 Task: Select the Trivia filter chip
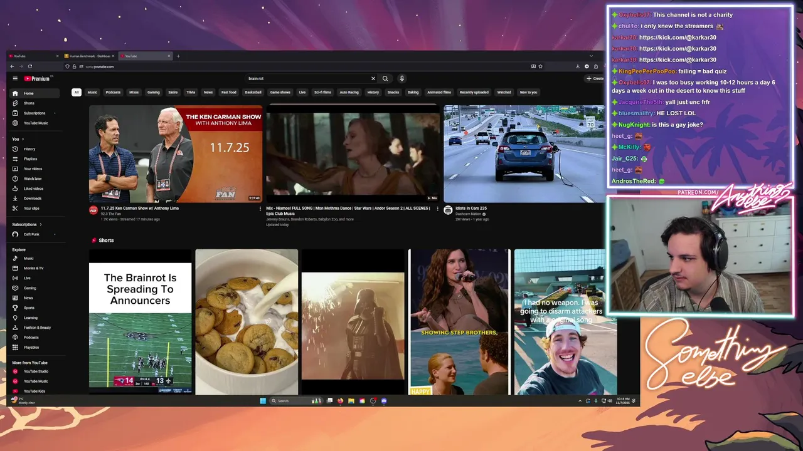191,92
